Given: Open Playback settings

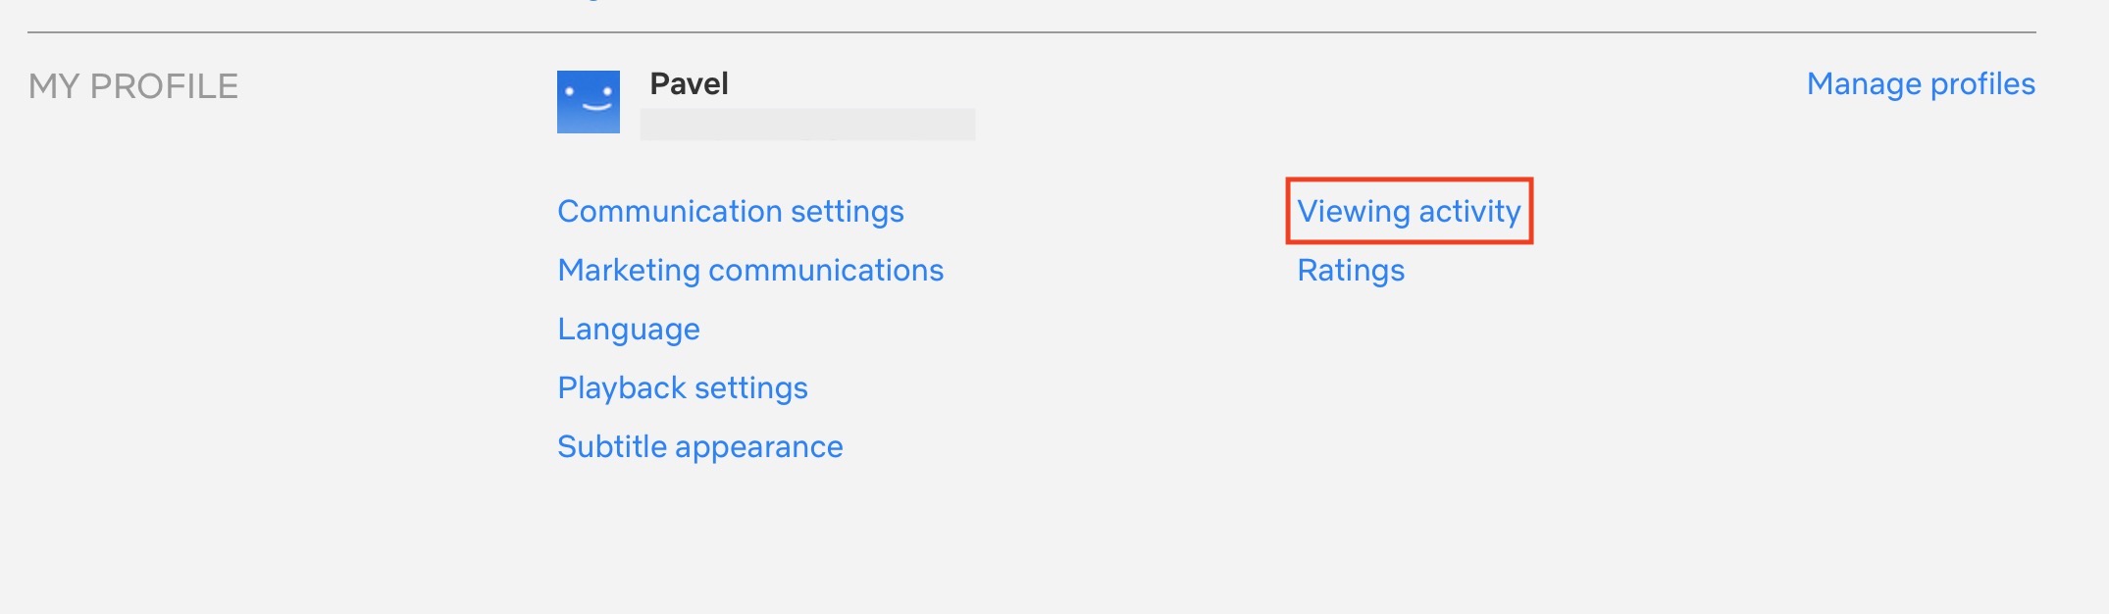Looking at the screenshot, I should pyautogui.click(x=683, y=387).
